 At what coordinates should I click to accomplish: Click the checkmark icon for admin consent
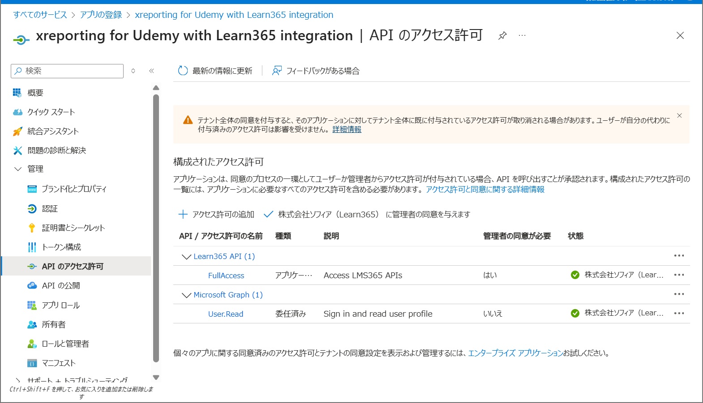268,214
